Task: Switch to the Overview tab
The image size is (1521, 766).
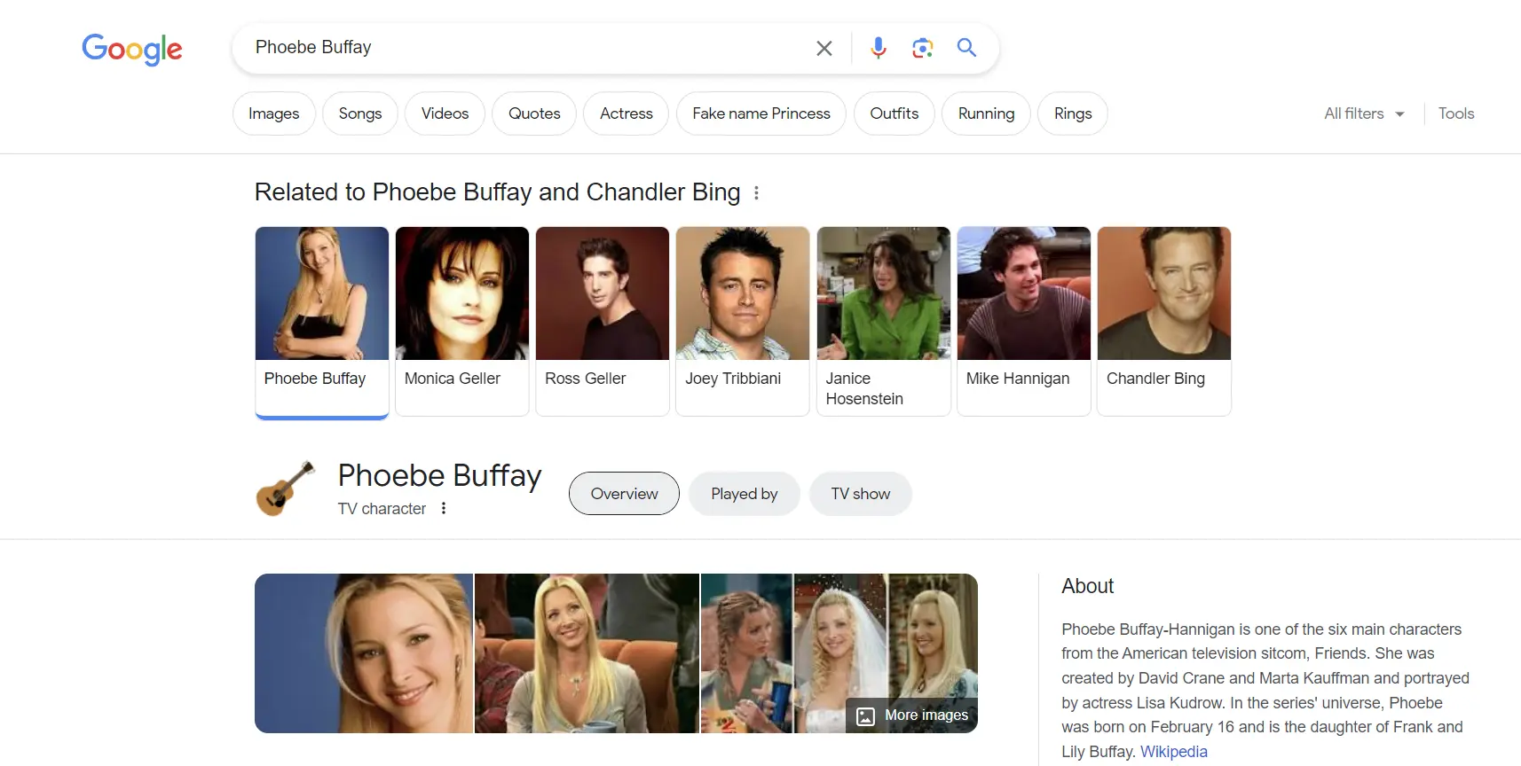Action: click(x=624, y=494)
